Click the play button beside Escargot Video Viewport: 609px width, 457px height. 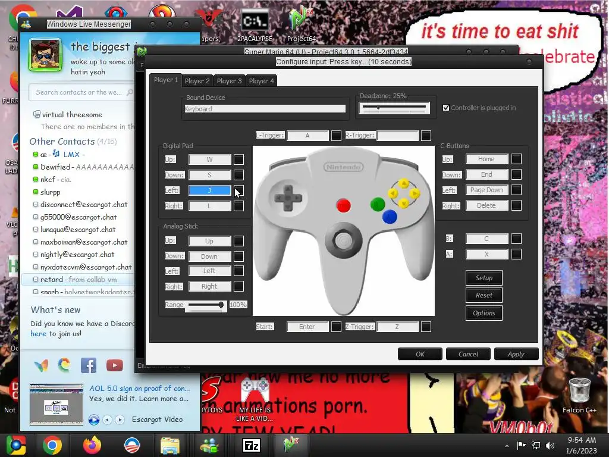[x=93, y=420]
